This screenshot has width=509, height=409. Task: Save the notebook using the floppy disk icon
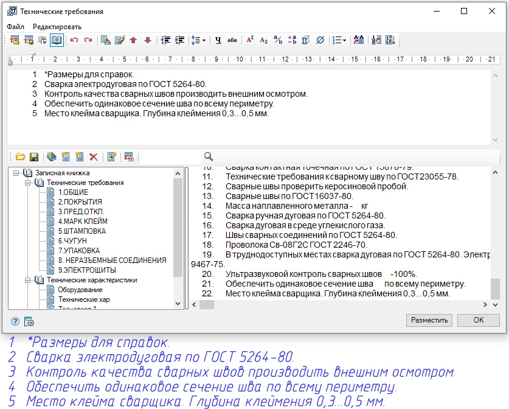pyautogui.click(x=34, y=157)
